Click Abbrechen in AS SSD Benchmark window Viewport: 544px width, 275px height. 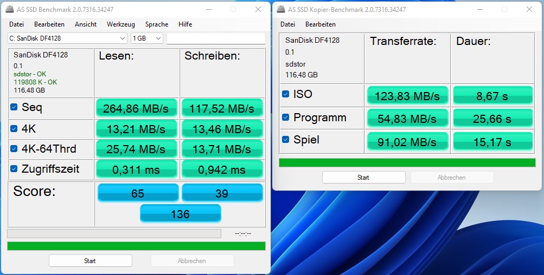pos(192,261)
